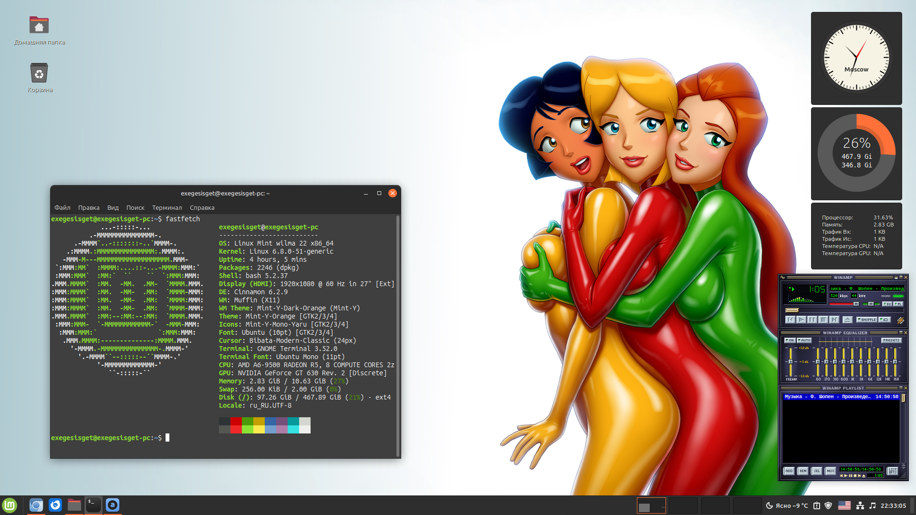Click the terminal vertical scrollbar
The image size is (916, 515).
coord(397,336)
